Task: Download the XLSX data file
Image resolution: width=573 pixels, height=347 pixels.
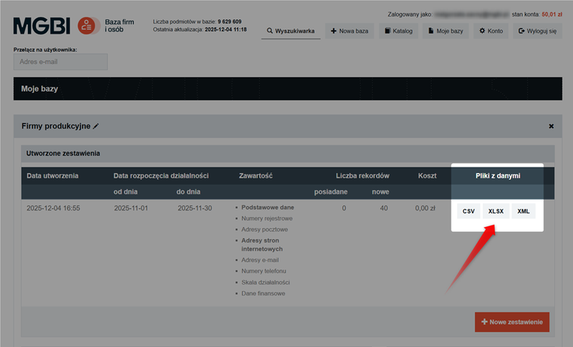Action: [x=496, y=211]
